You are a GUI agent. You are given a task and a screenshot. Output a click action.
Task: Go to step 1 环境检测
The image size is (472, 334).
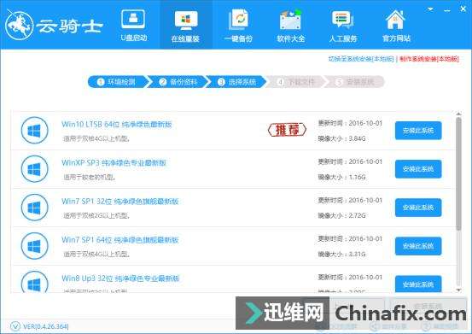(x=118, y=82)
